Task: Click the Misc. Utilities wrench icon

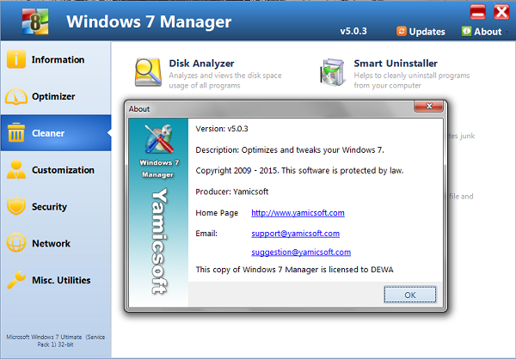Action: coord(16,279)
